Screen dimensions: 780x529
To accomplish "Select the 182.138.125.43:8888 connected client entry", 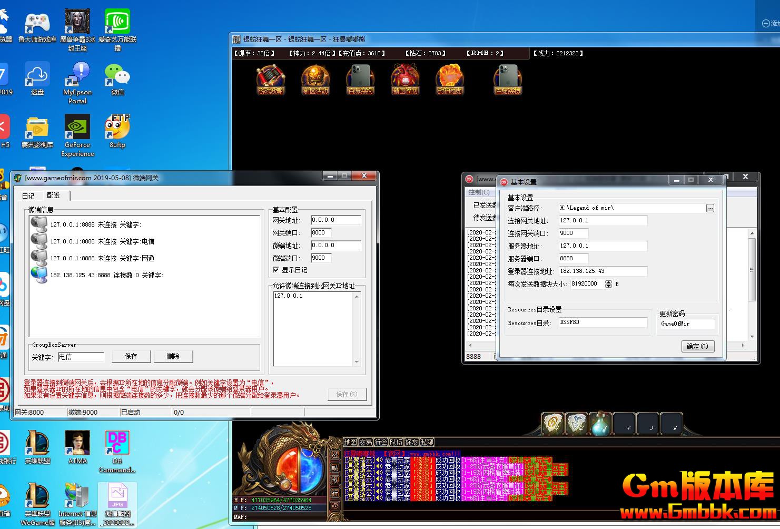I will coord(106,275).
